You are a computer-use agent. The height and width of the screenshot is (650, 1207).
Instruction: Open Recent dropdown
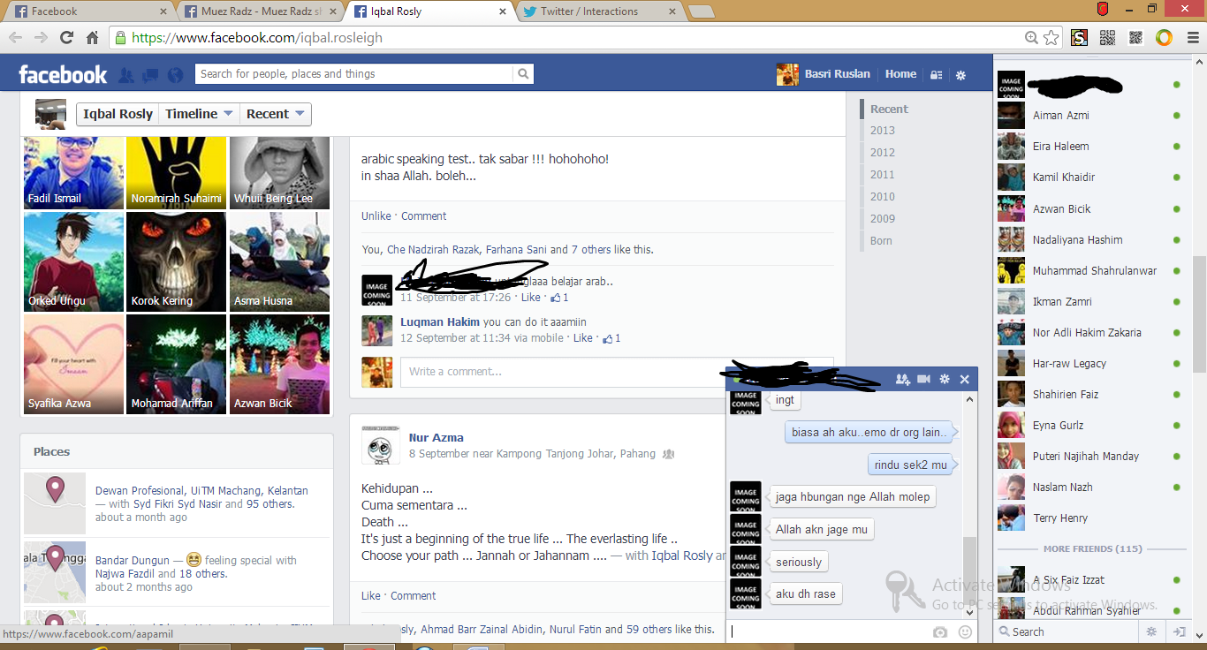tap(276, 114)
